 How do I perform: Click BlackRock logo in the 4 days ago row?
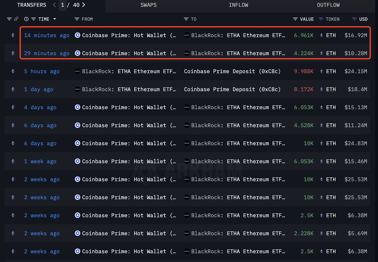(187, 107)
